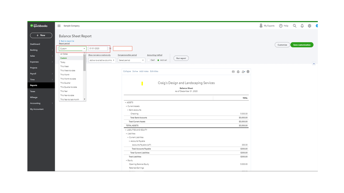Click the Save customization button
The width and height of the screenshot is (344, 193).
302,45
